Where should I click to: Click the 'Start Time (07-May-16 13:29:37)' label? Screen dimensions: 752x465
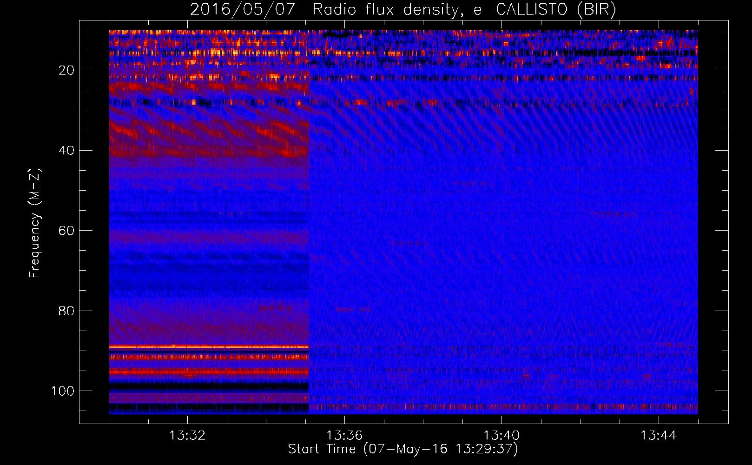(x=403, y=449)
